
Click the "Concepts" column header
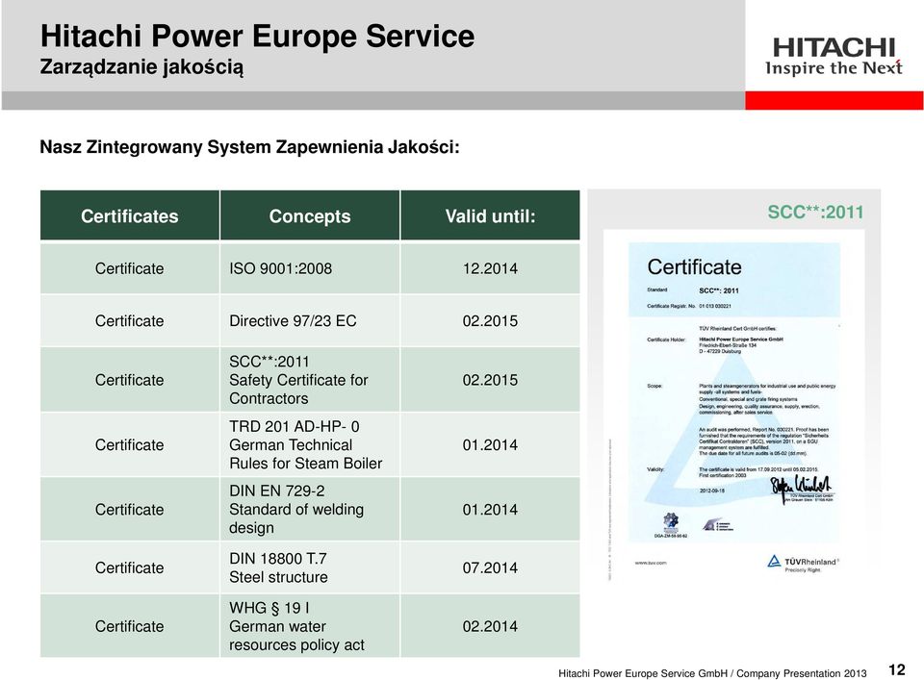310,215
